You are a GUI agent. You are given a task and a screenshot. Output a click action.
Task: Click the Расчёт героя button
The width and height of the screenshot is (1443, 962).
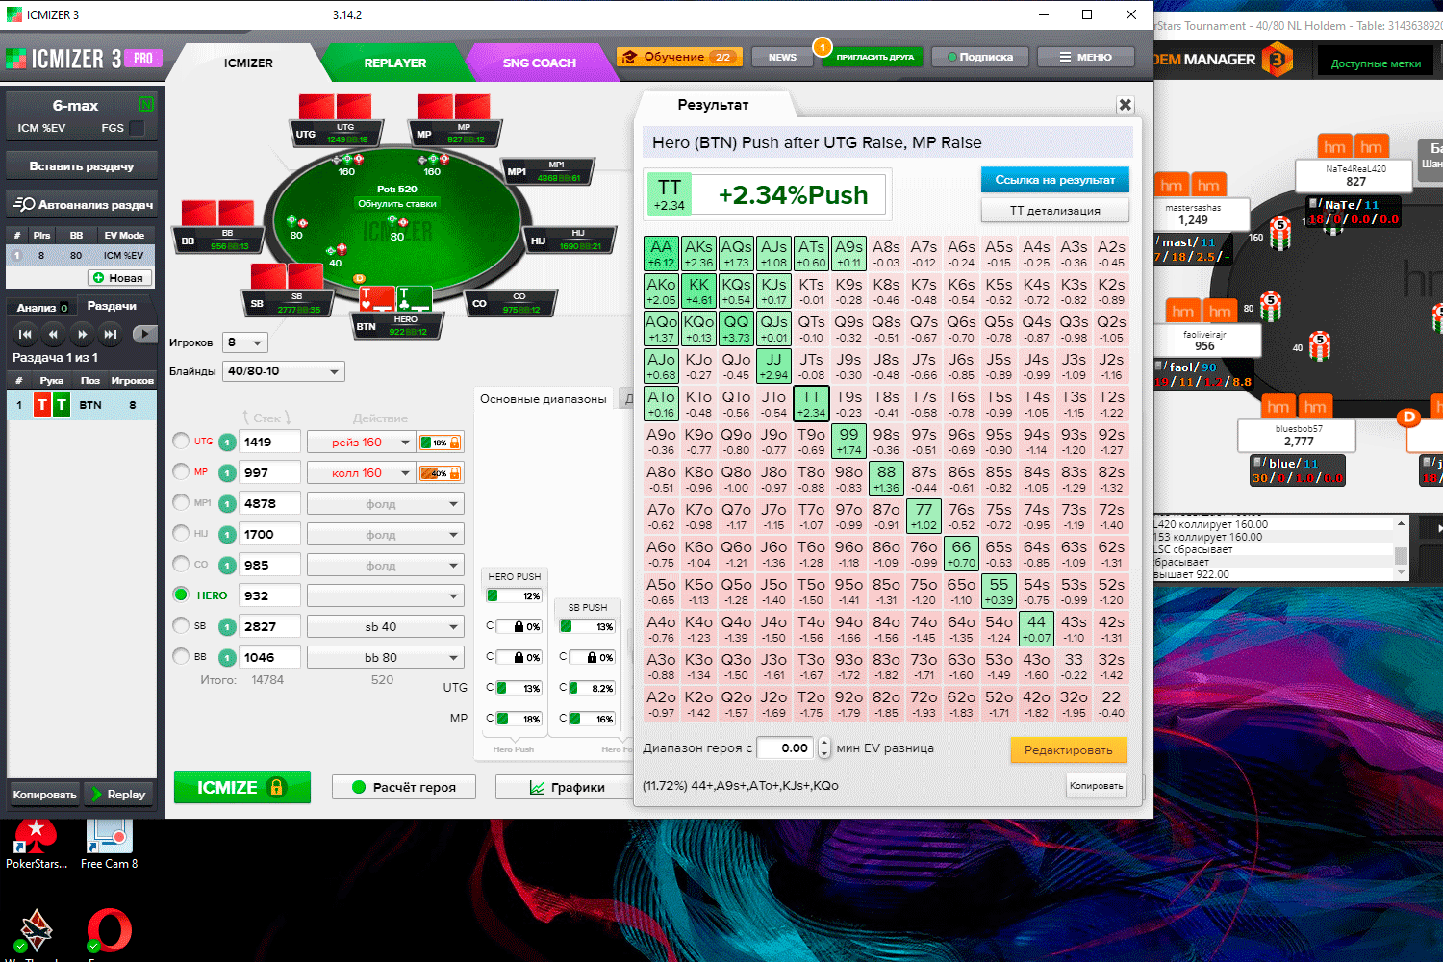click(404, 787)
